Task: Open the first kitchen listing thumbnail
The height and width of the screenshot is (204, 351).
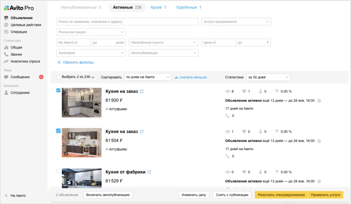Action: point(81,102)
